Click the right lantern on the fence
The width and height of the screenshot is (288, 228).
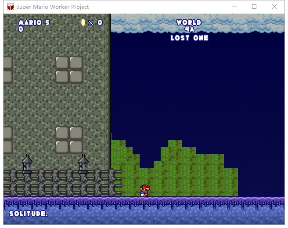[83, 164]
